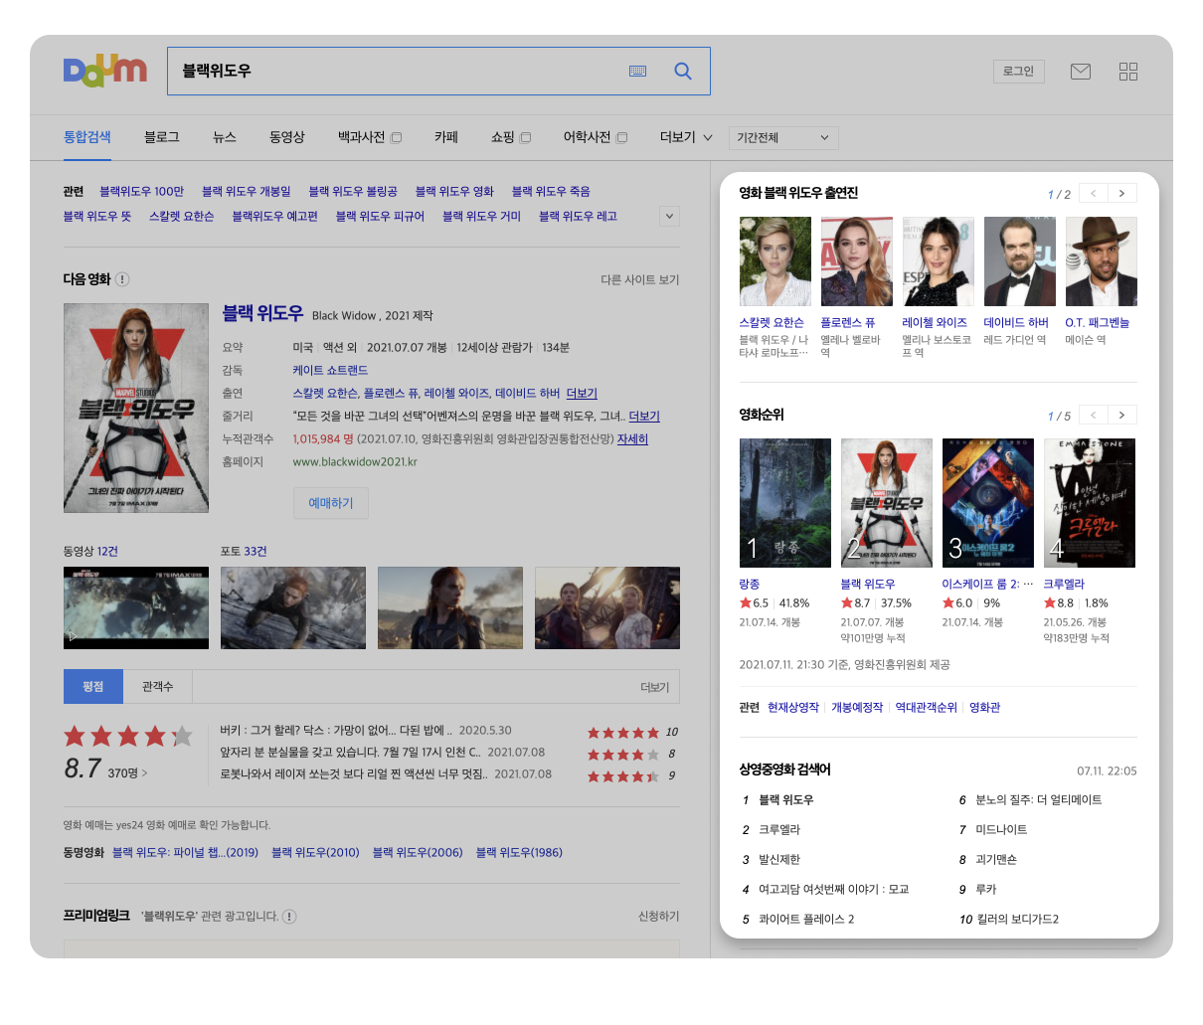Open the 포토 33건 link
Screen dimensions: 1203x1025
[x=244, y=551]
